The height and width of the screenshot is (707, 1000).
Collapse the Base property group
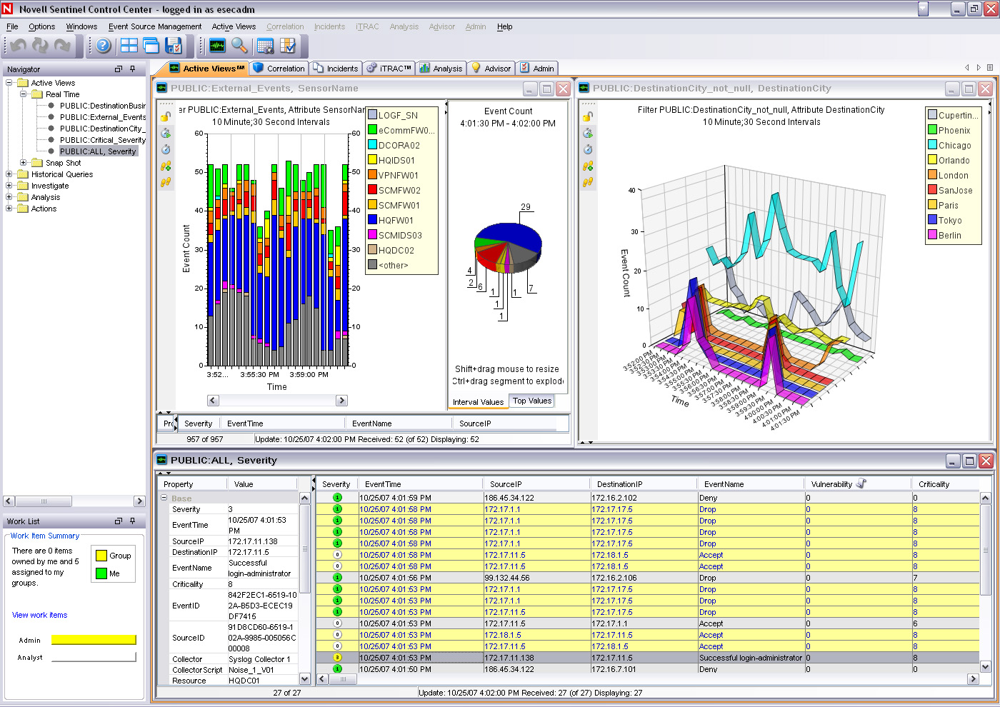pyautogui.click(x=164, y=498)
